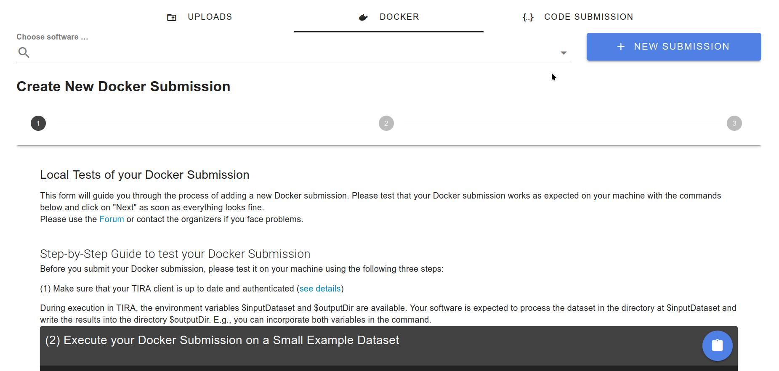Viewport: 779px width, 371px height.
Task: Click the Uploads folder icon
Action: pos(172,17)
